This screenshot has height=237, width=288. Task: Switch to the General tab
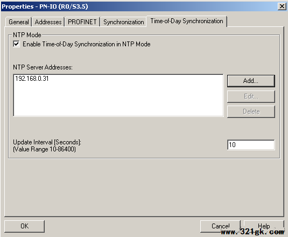(18, 22)
